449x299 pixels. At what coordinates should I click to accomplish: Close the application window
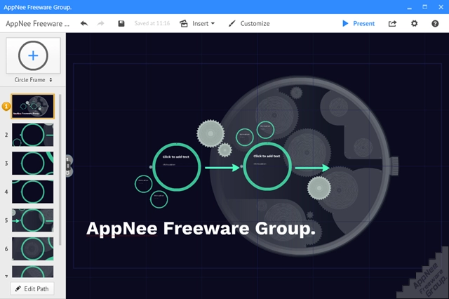pyautogui.click(x=441, y=7)
